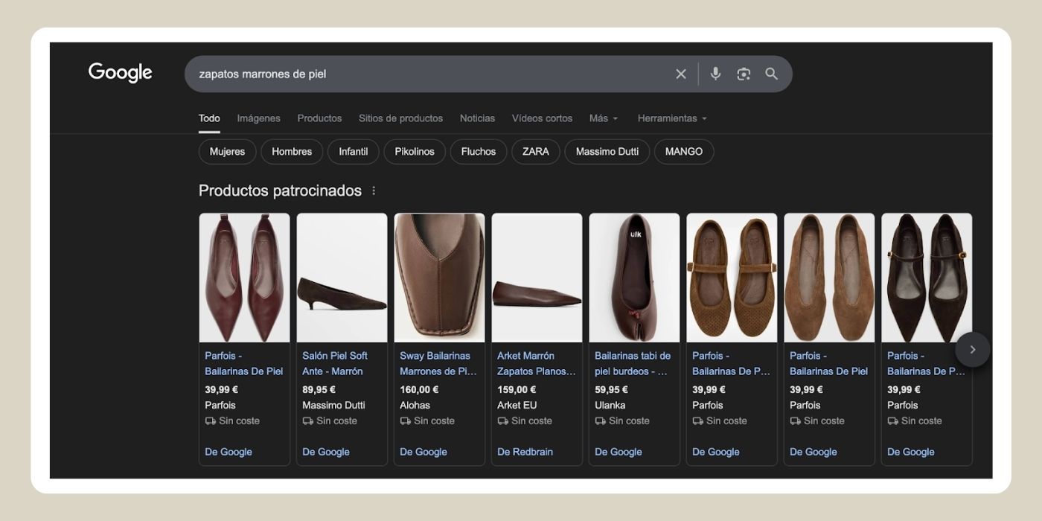Click truck icon under Alohas

(x=406, y=421)
